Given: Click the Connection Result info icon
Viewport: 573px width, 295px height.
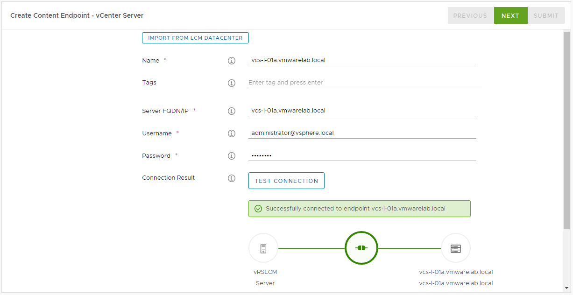Looking at the screenshot, I should [231, 178].
